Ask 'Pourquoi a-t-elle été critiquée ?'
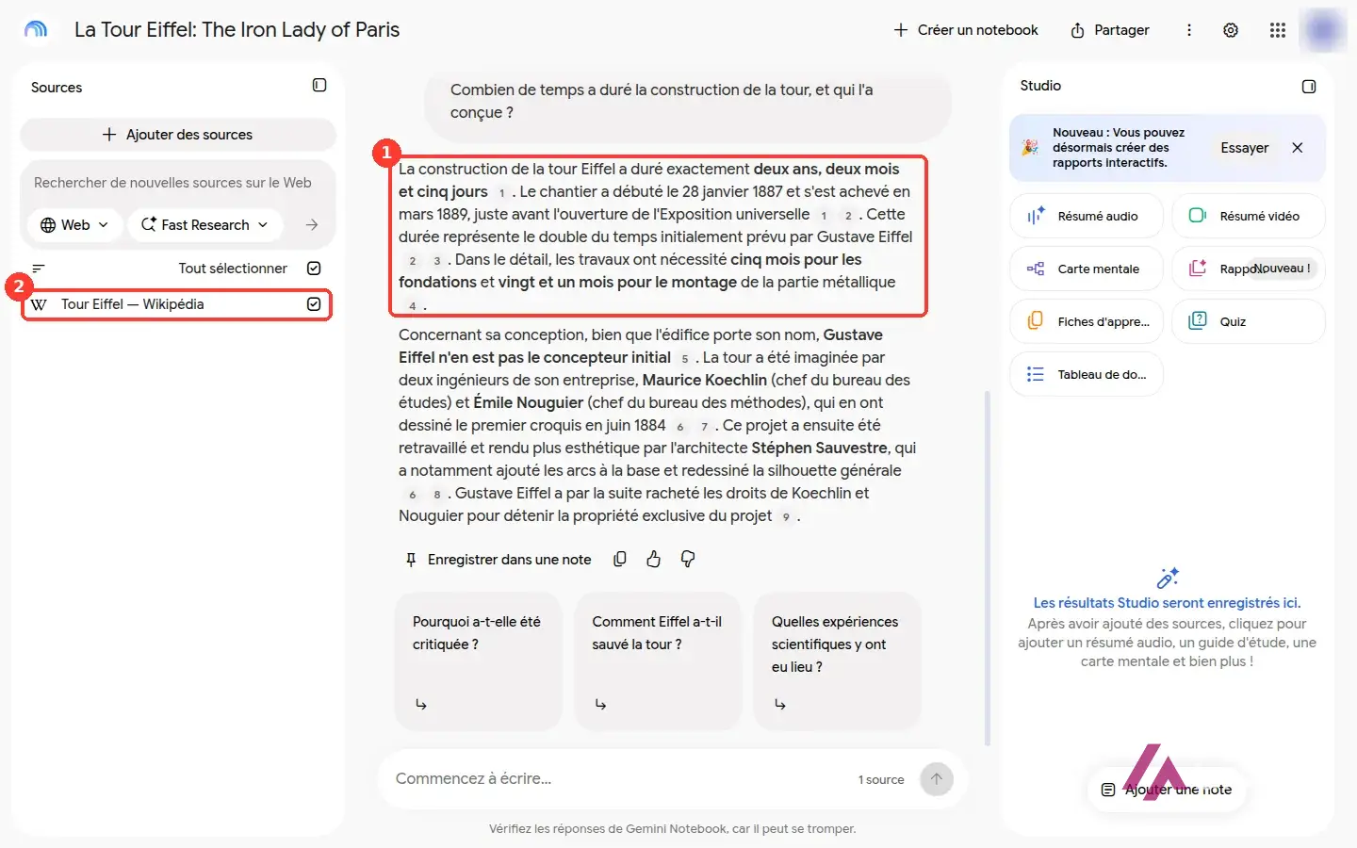Viewport: 1357px width, 848px height. tap(478, 661)
